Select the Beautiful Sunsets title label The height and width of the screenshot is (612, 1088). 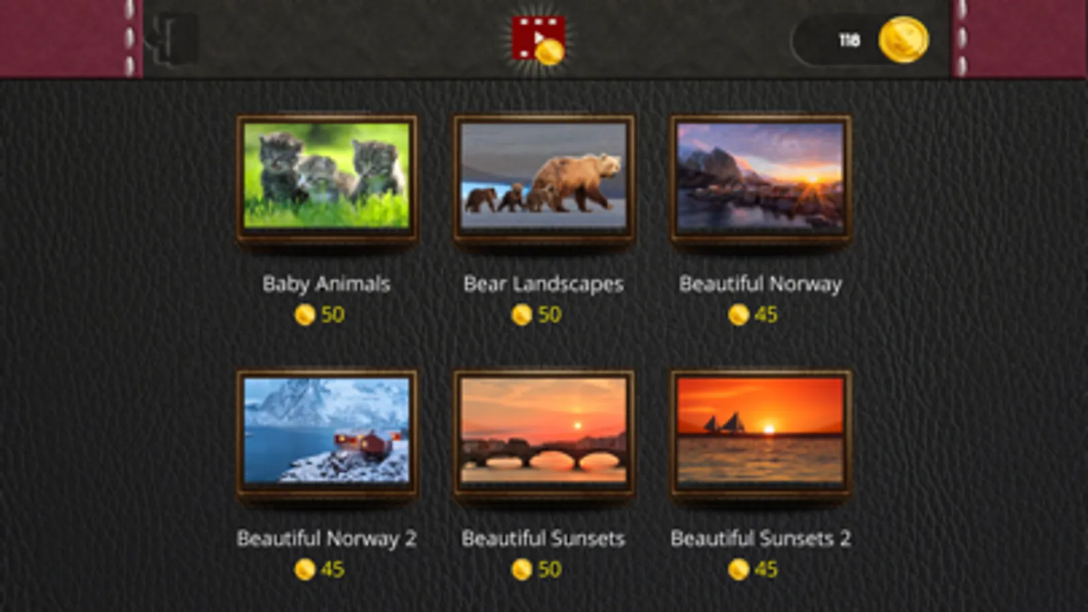544,539
